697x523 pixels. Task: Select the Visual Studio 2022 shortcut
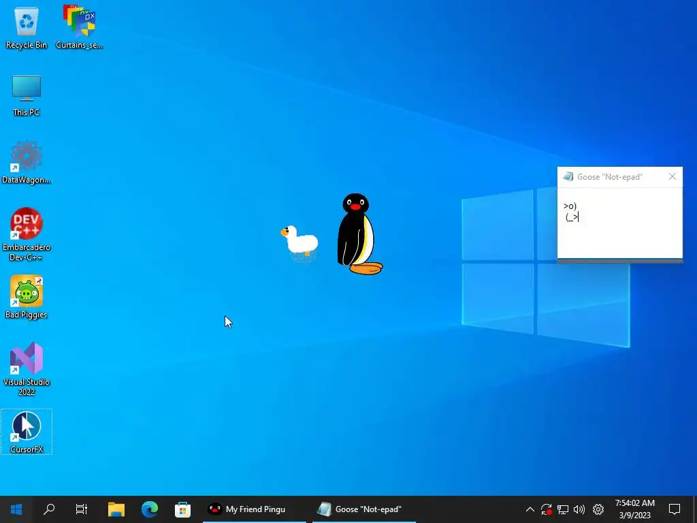[x=27, y=369]
